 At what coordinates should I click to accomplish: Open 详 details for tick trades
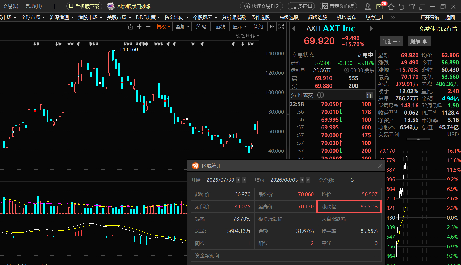point(370,95)
